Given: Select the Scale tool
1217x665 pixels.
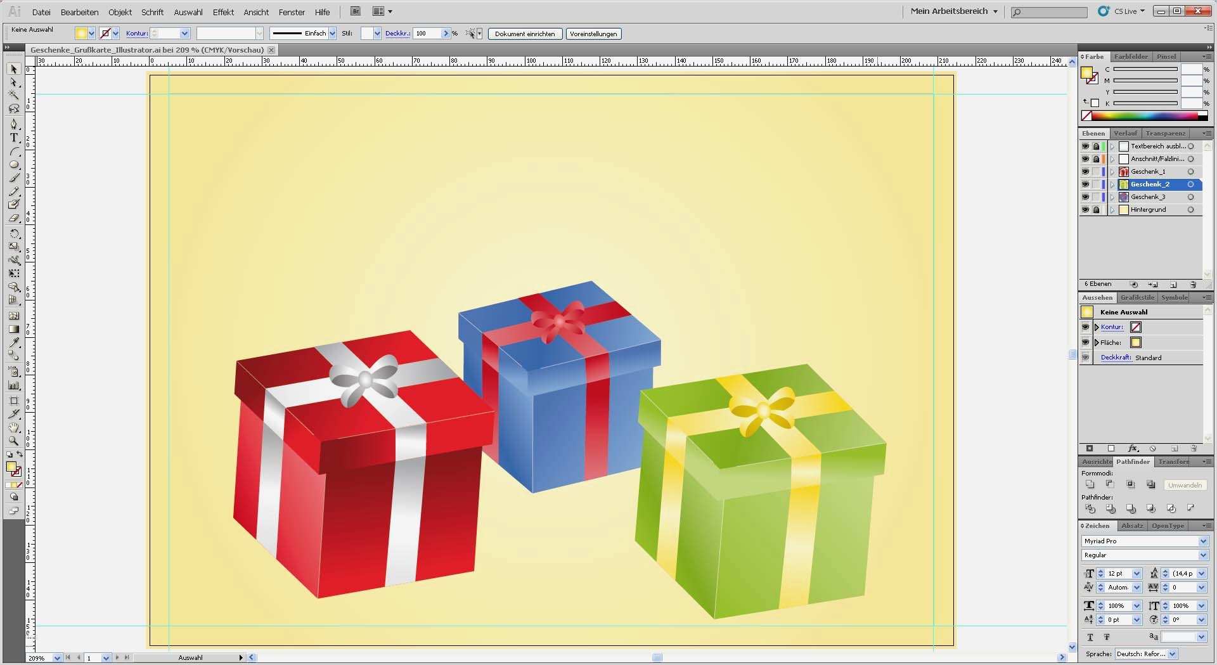Looking at the screenshot, I should 14,247.
